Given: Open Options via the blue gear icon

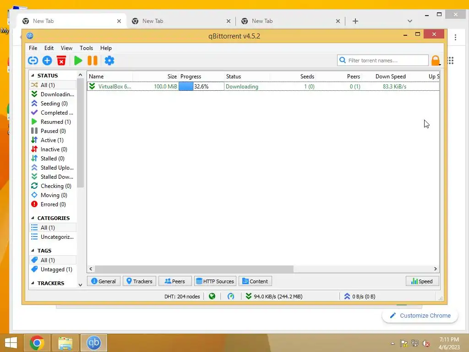Looking at the screenshot, I should (109, 60).
